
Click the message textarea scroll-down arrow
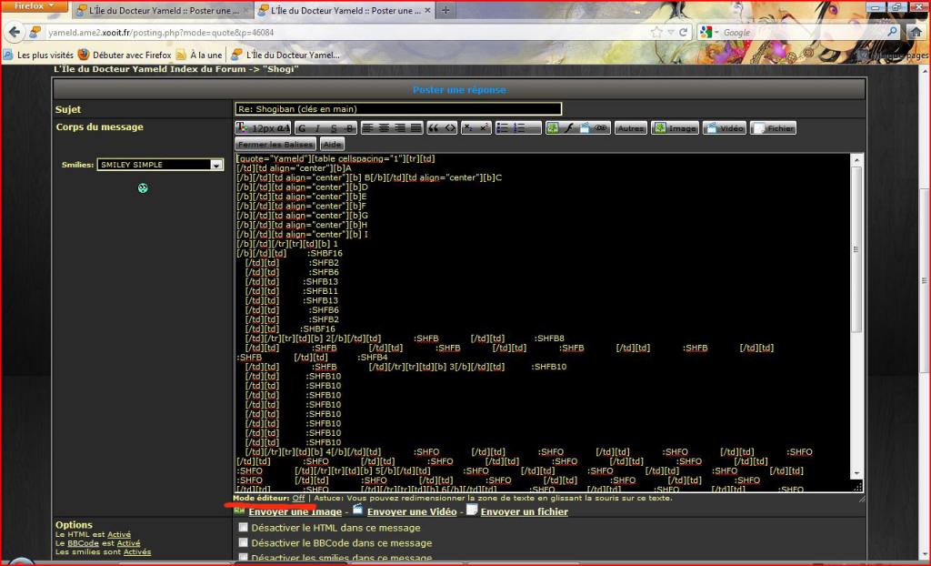tap(856, 472)
